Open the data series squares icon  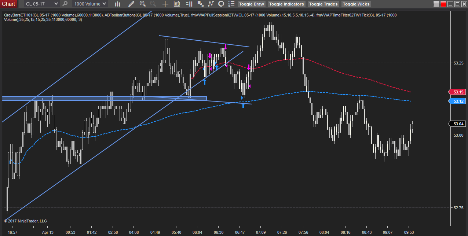tap(200, 4)
